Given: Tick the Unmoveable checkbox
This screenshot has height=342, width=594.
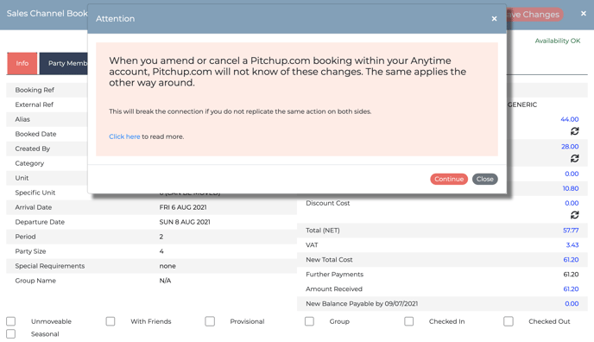Looking at the screenshot, I should click(x=11, y=321).
